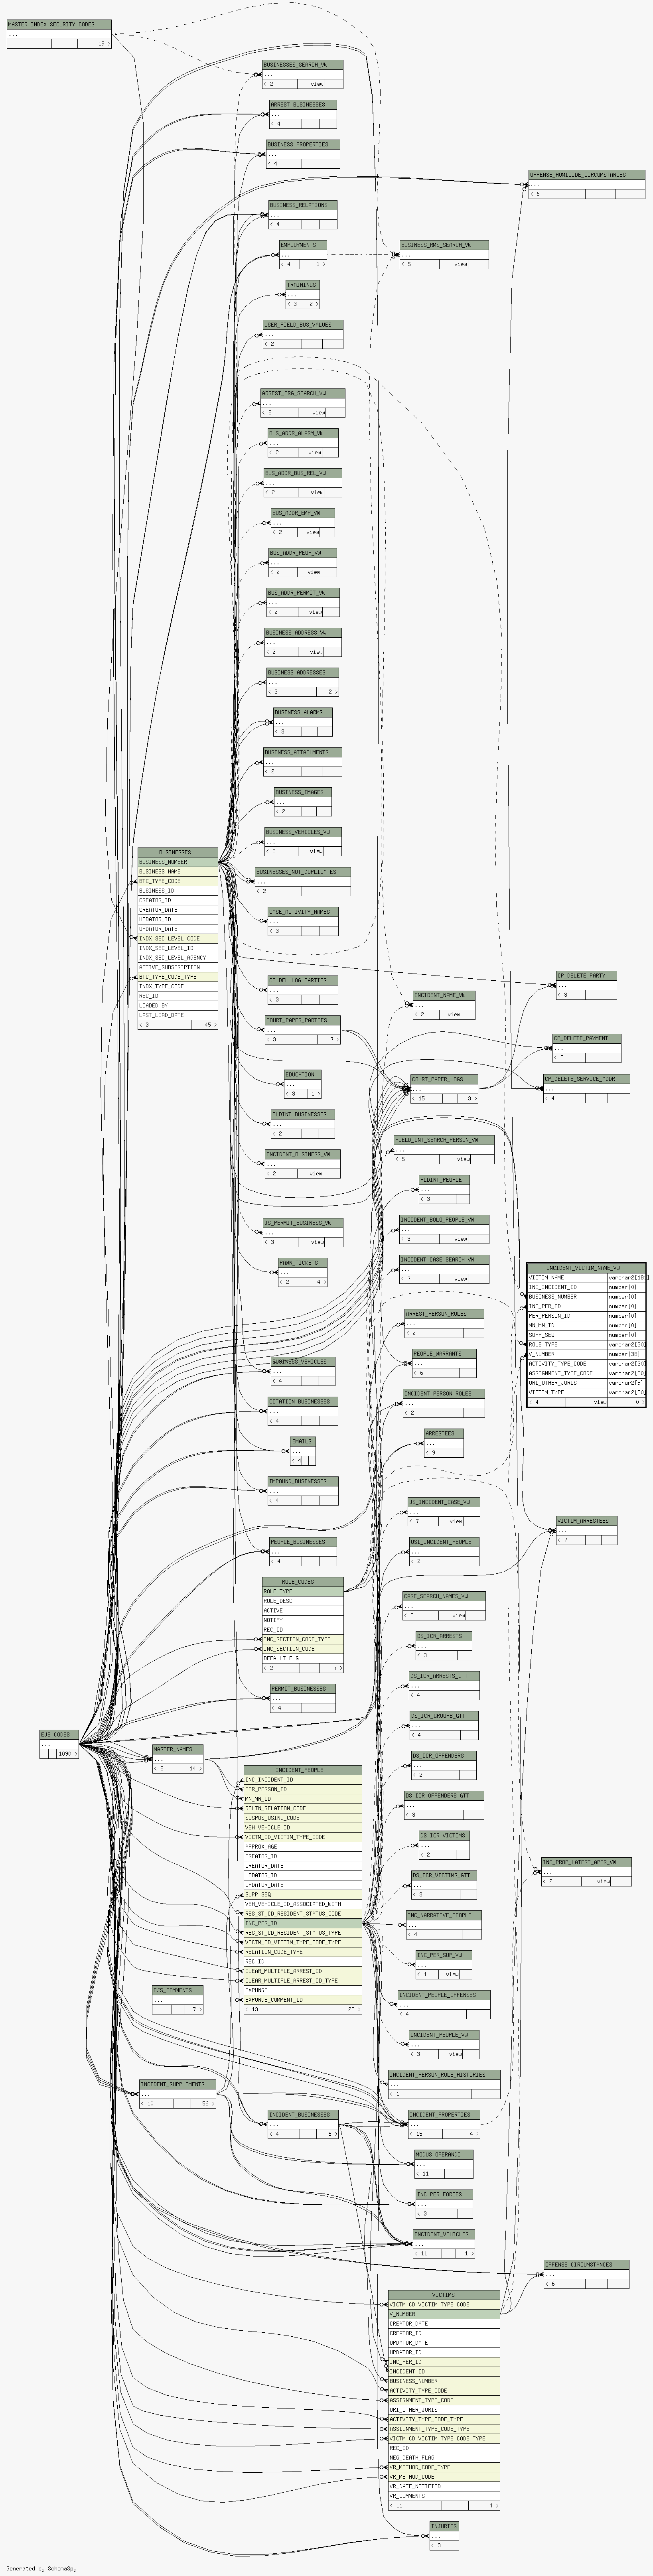
Task: Click the BUSINESS_RMS_SEARCH_VW view title
Action: (444, 245)
